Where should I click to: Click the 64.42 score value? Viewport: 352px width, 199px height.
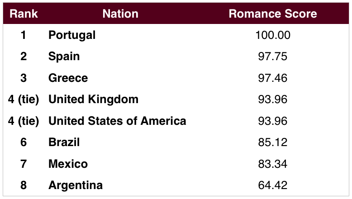273,185
